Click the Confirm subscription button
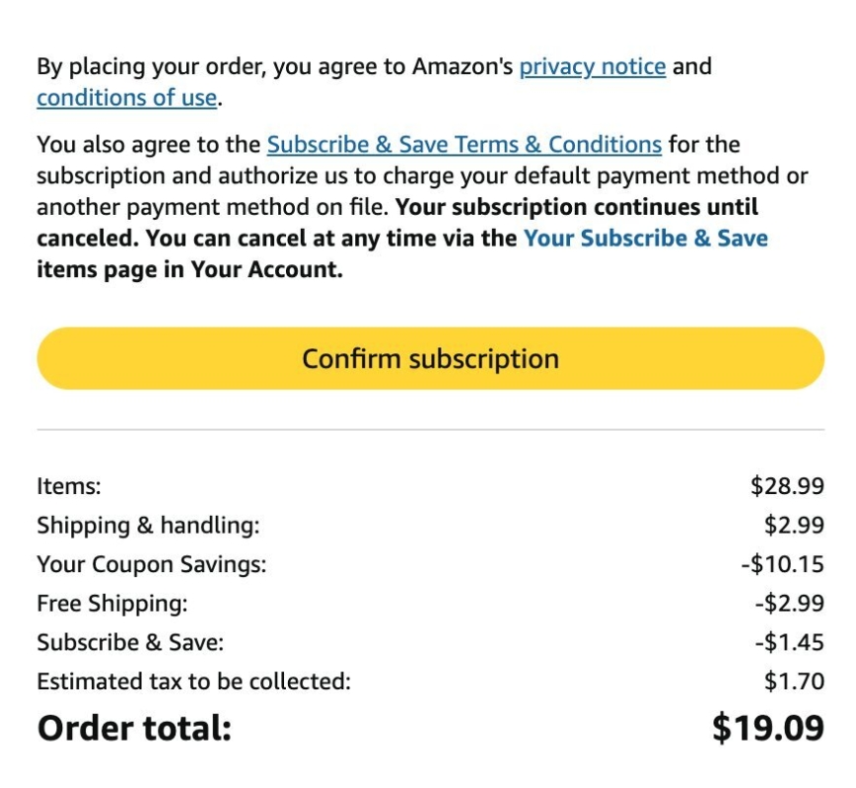The width and height of the screenshot is (856, 788). point(430,358)
